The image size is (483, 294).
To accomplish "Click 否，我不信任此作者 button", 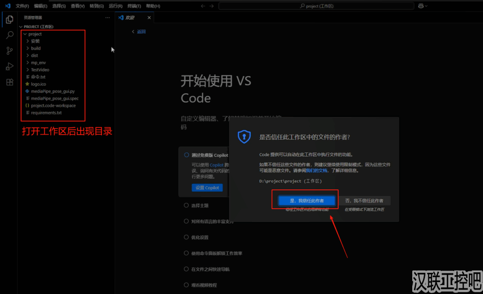I will pos(364,201).
